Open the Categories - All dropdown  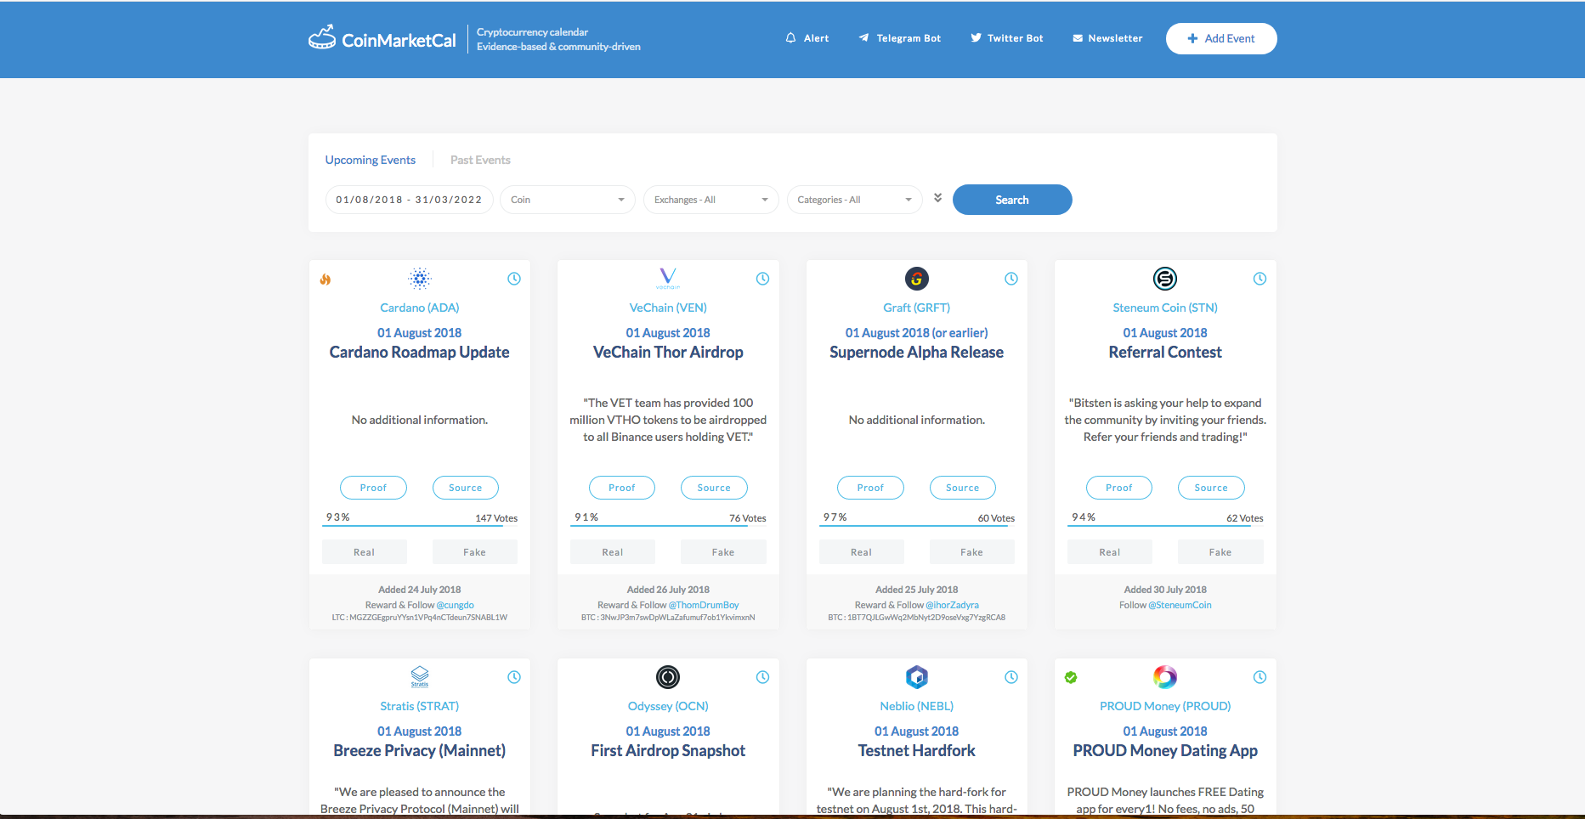click(x=855, y=200)
